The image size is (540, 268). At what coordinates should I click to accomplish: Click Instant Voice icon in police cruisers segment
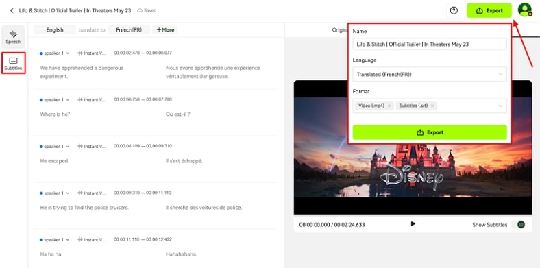coord(81,193)
